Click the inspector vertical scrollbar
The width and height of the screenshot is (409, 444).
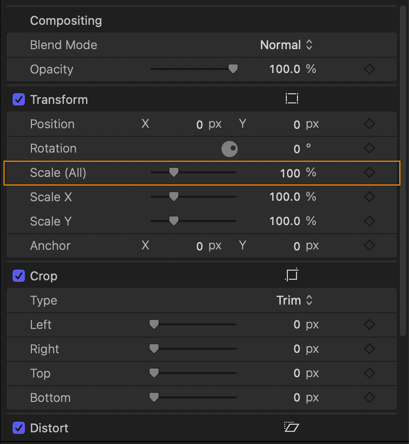[403, 171]
